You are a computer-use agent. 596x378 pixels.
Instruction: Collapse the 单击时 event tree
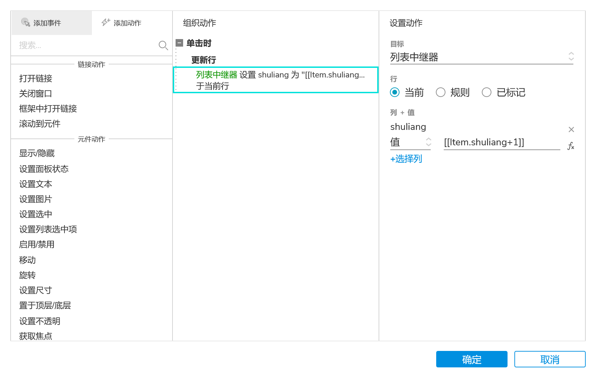(x=179, y=43)
